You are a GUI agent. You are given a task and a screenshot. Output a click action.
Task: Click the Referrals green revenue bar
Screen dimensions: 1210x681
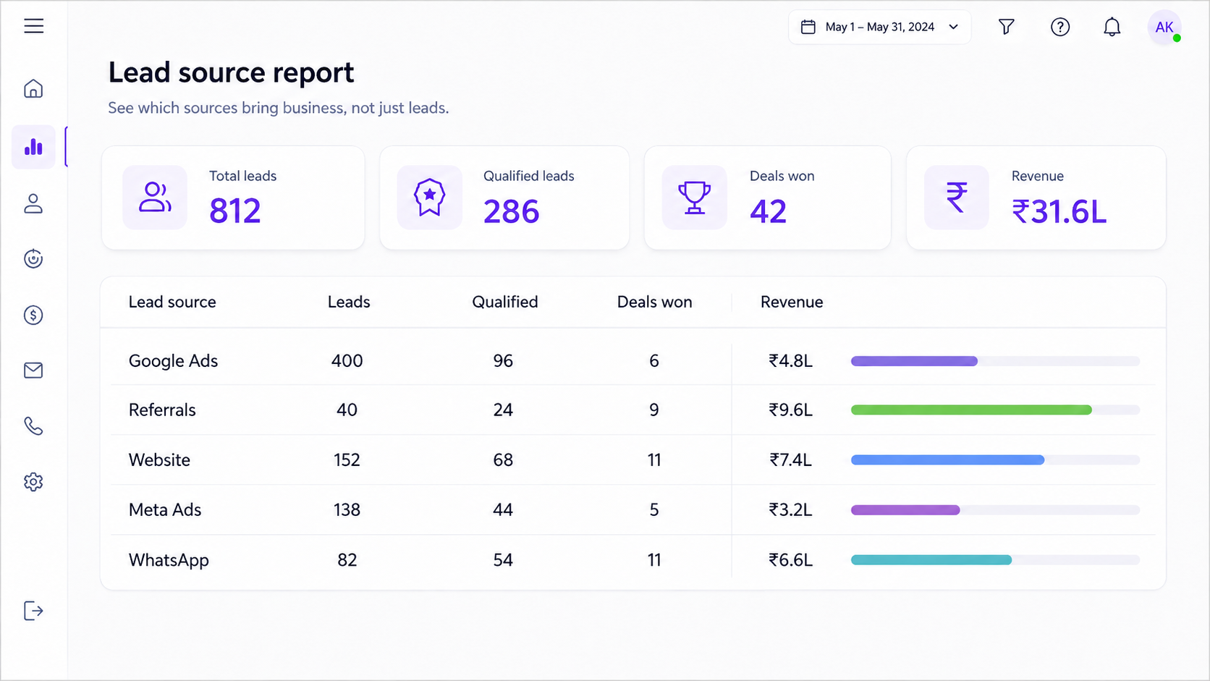click(x=971, y=410)
